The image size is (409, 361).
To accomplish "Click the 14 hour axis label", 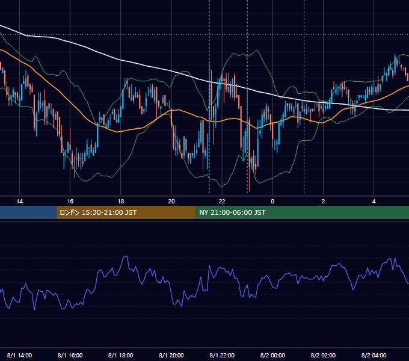I will [x=20, y=202].
